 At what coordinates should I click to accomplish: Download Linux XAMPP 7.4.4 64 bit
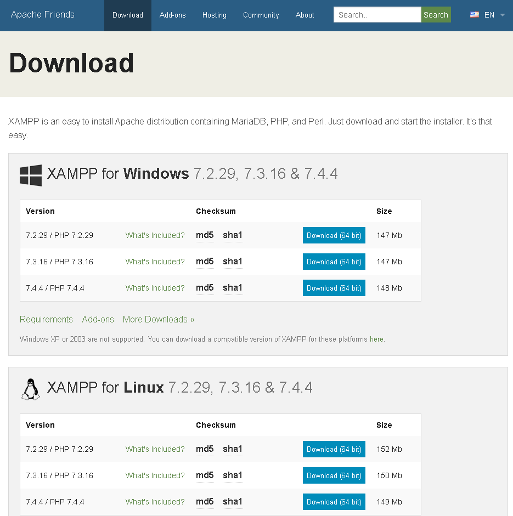coord(334,502)
